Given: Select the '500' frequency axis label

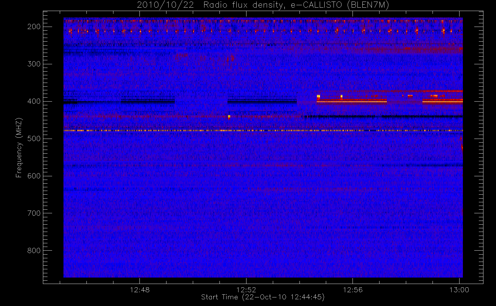Looking at the screenshot, I should click(x=34, y=139).
